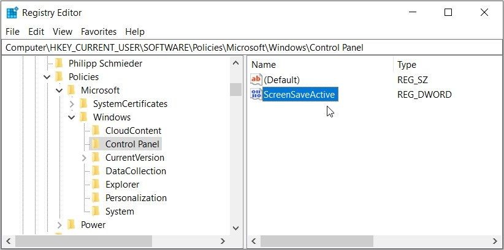The width and height of the screenshot is (504, 250).
Task: Open the View menu
Action: 63,32
